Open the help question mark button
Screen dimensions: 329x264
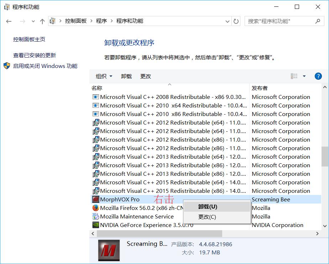318,76
